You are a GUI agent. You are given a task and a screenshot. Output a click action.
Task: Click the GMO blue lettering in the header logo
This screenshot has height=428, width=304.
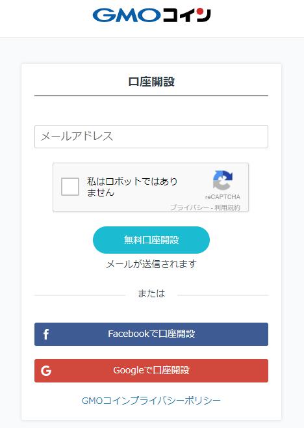click(127, 16)
